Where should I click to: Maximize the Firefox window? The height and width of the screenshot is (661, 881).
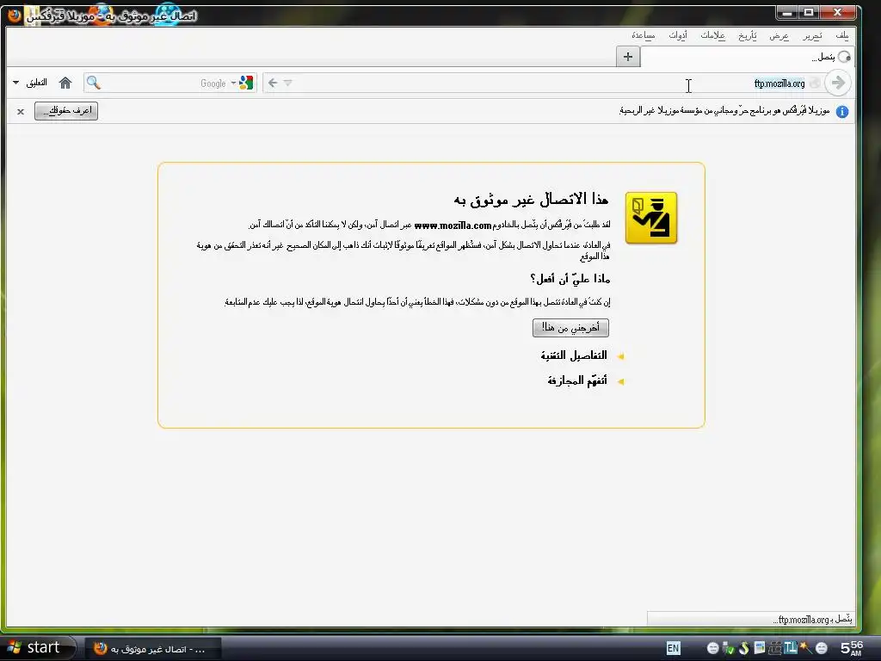tap(808, 12)
